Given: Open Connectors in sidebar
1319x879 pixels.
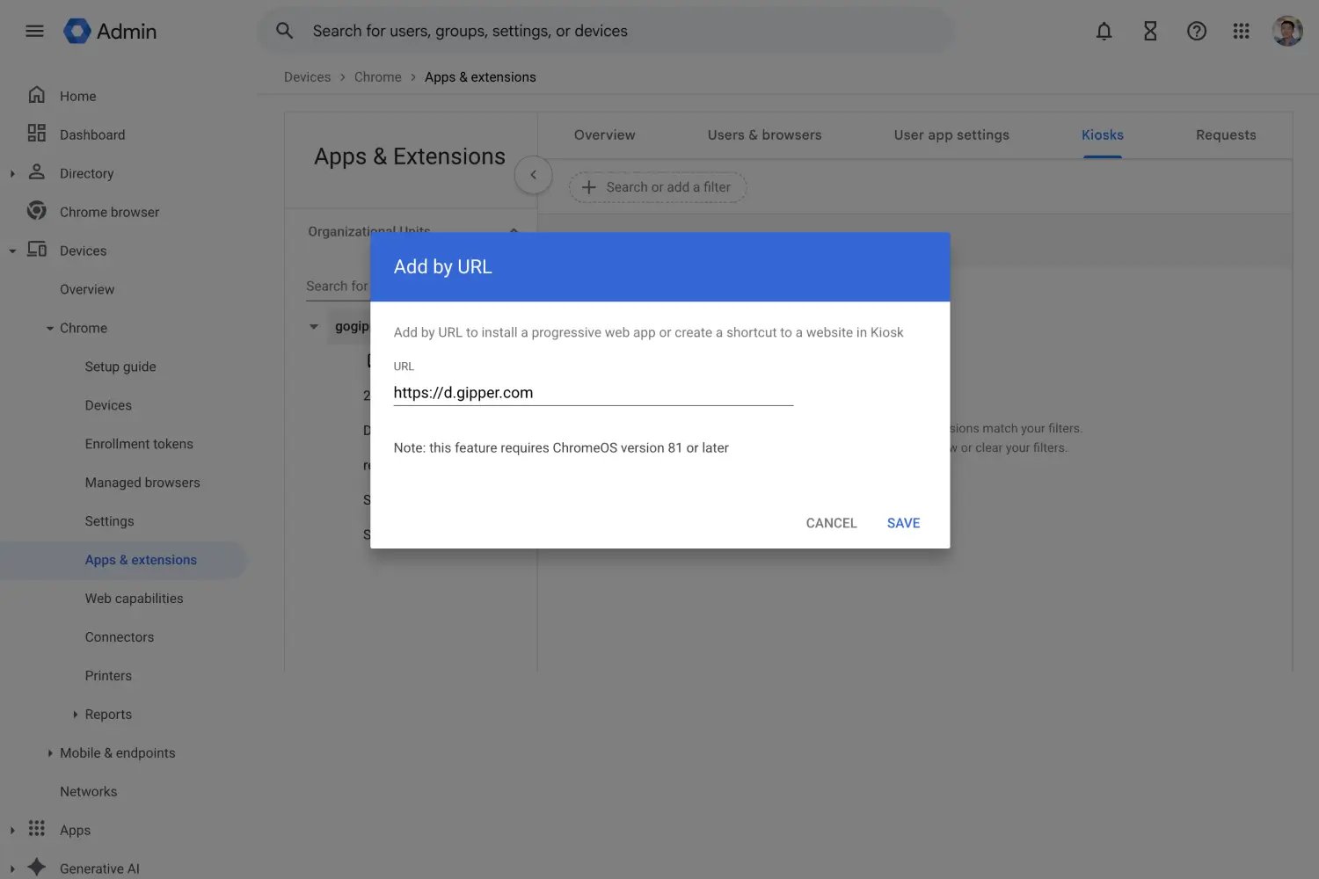Looking at the screenshot, I should click(x=119, y=637).
